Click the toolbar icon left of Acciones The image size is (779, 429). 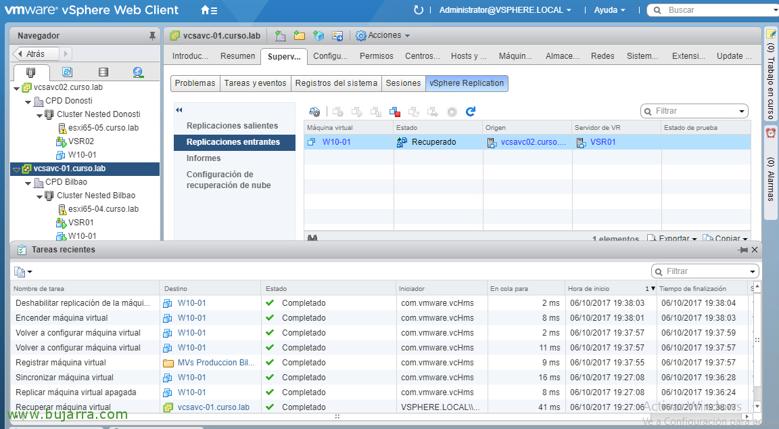(x=338, y=36)
